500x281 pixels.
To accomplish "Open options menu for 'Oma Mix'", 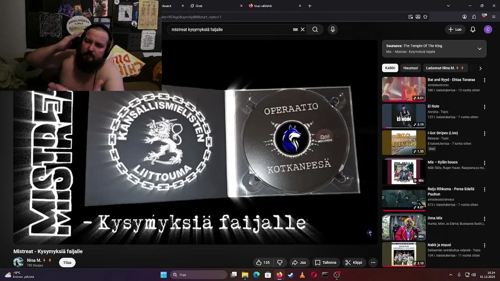I will 484,219.
